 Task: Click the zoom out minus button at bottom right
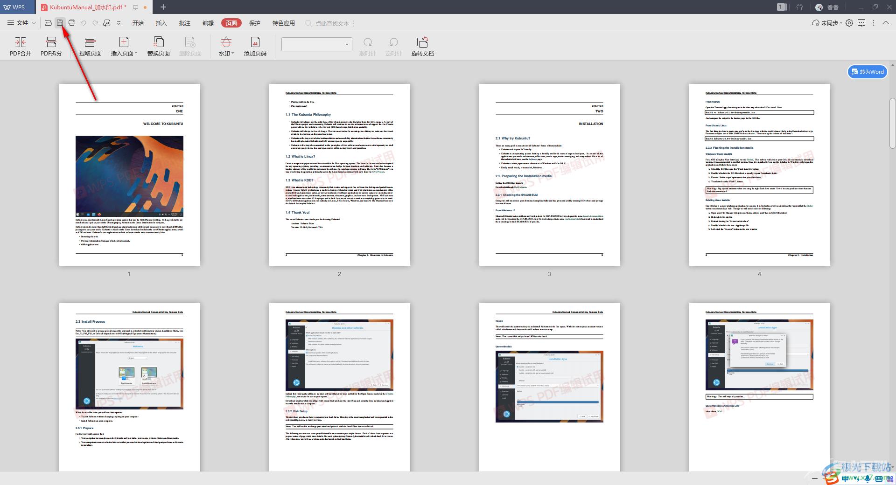815,479
